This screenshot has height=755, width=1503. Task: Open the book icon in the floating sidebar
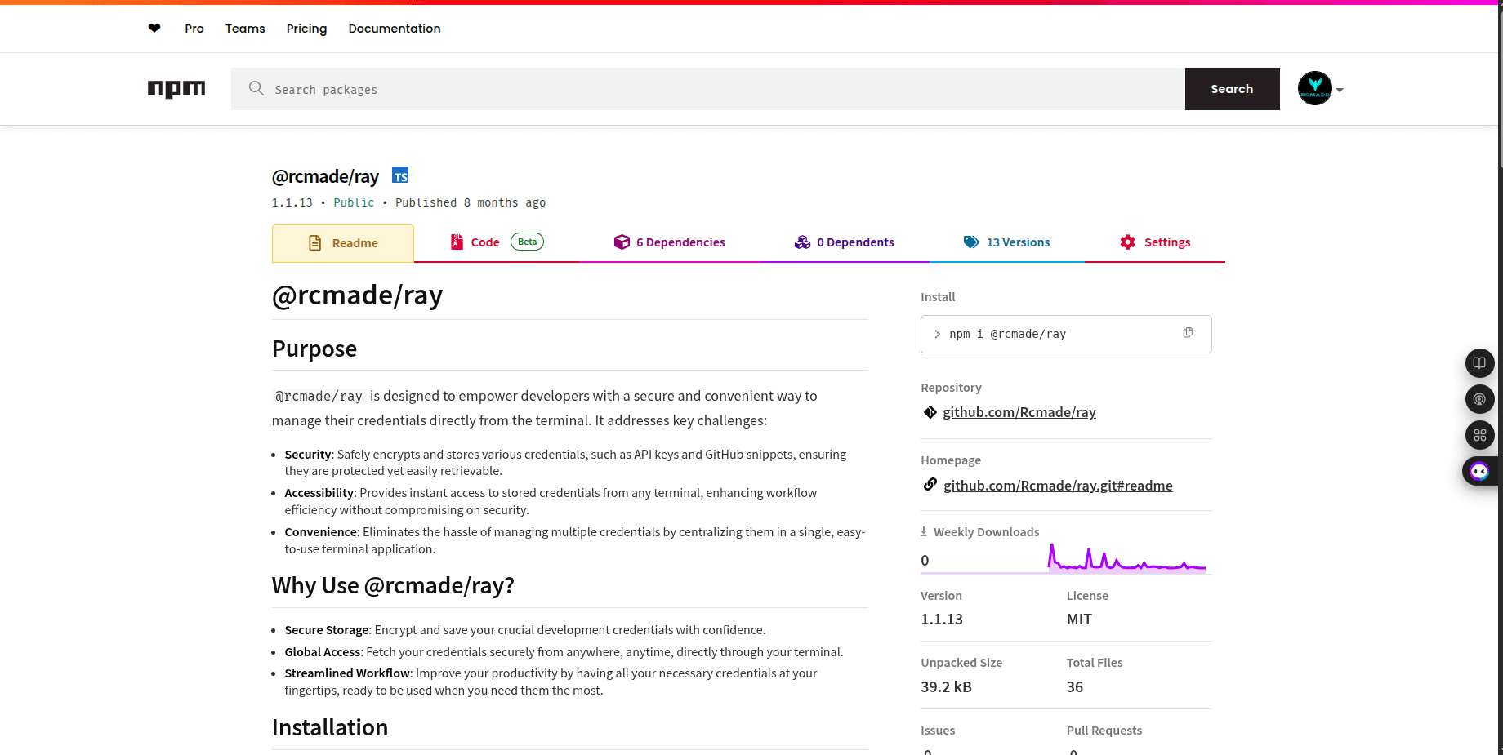point(1479,363)
